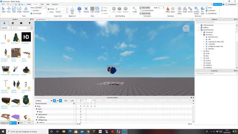This screenshot has height=134, width=238.
Task: Toggle the Join Surfaces checkbox
Action: click(31, 13)
